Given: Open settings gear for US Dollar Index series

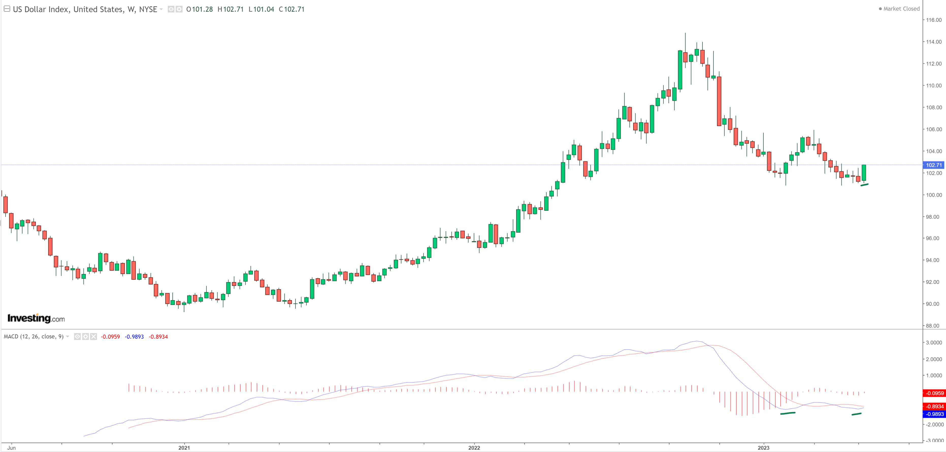Looking at the screenshot, I should [179, 9].
